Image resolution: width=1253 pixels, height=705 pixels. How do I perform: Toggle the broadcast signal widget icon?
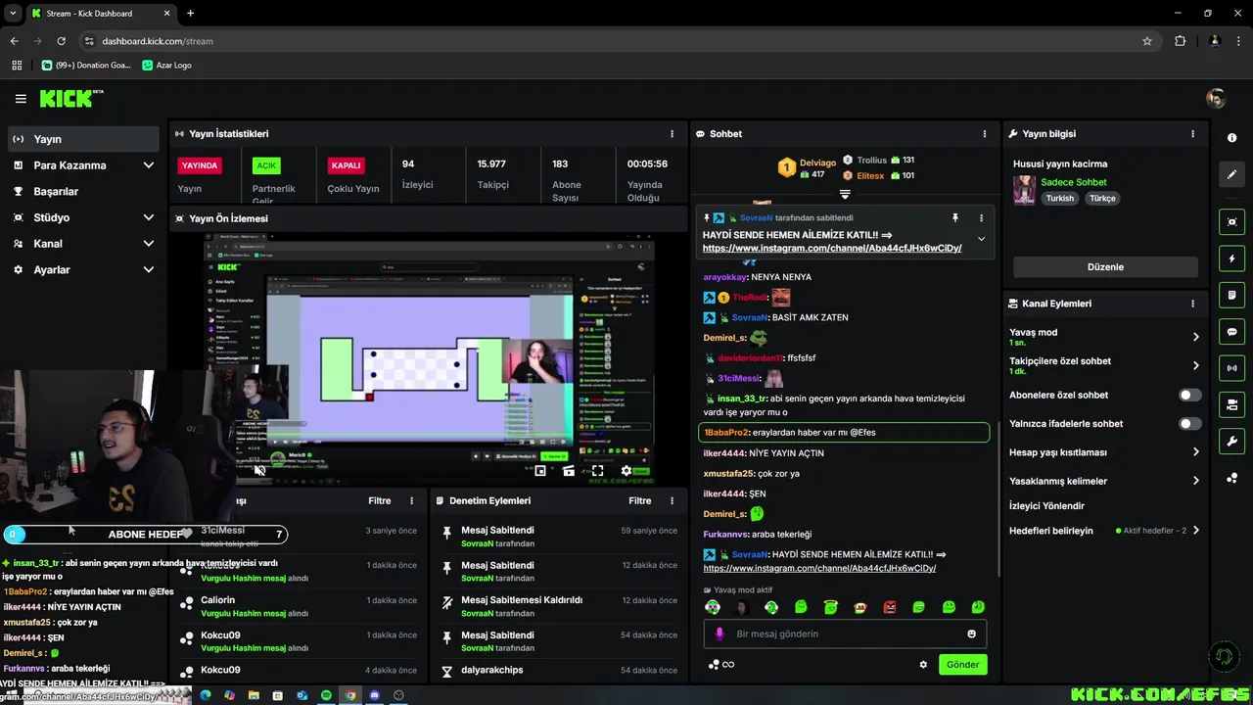pyautogui.click(x=1231, y=368)
